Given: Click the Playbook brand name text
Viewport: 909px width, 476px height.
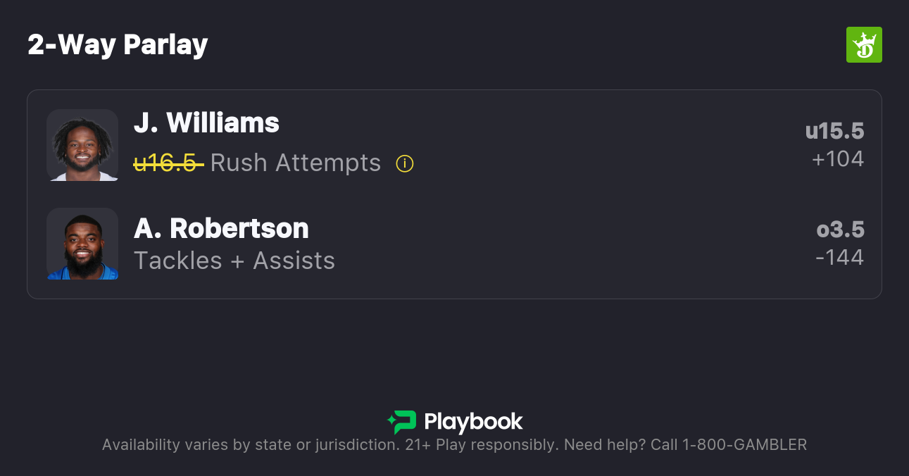Looking at the screenshot, I should click(473, 422).
